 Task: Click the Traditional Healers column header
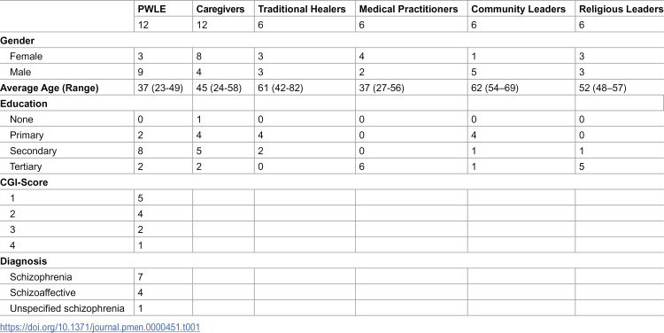pyautogui.click(x=302, y=10)
